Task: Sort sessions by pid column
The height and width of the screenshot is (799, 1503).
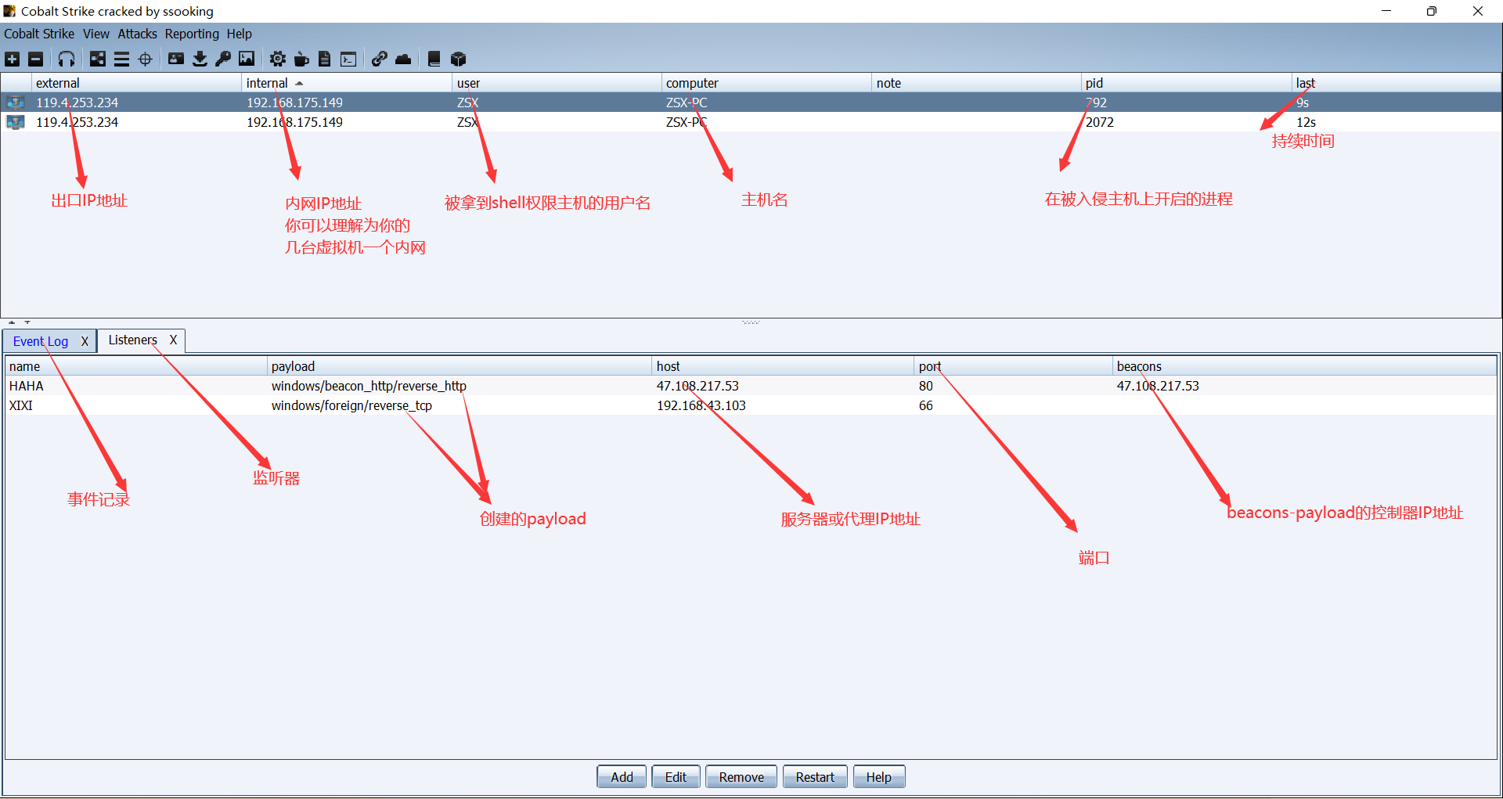Action: pyautogui.click(x=1186, y=83)
